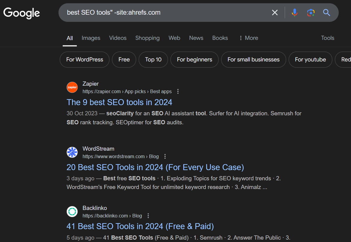Viewport: 351px width, 242px height.
Task: Click the Zapier site name text
Action: [x=91, y=84]
